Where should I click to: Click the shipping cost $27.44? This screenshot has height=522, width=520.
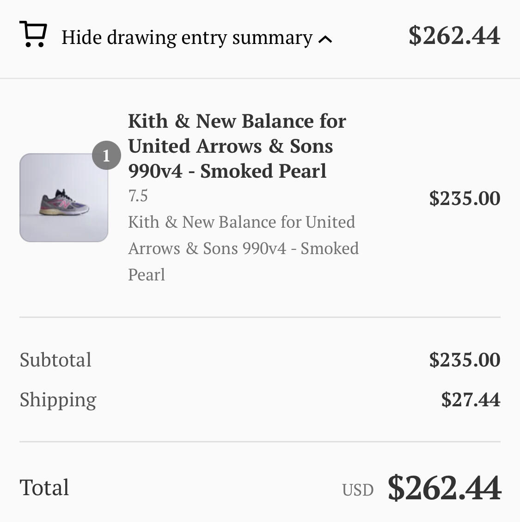click(x=471, y=399)
